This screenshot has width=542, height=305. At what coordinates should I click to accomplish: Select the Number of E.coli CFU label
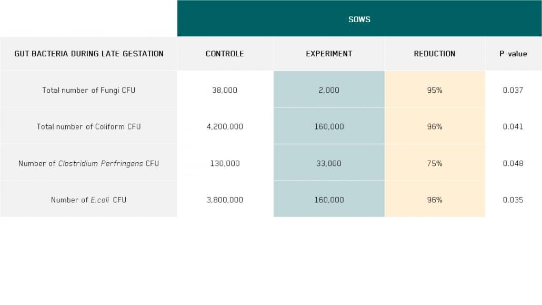click(x=89, y=200)
